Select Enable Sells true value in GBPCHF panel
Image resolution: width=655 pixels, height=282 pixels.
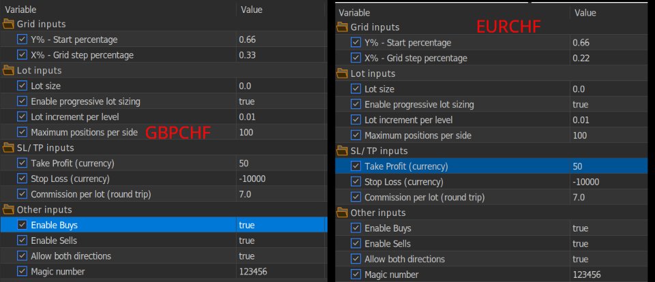click(x=246, y=240)
